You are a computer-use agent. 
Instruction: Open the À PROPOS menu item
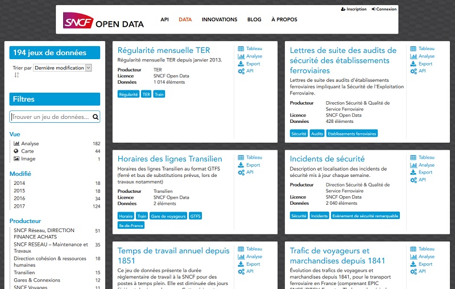click(284, 19)
